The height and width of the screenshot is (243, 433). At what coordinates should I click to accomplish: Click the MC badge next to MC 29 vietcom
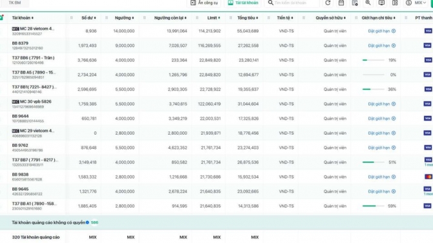click(x=16, y=131)
